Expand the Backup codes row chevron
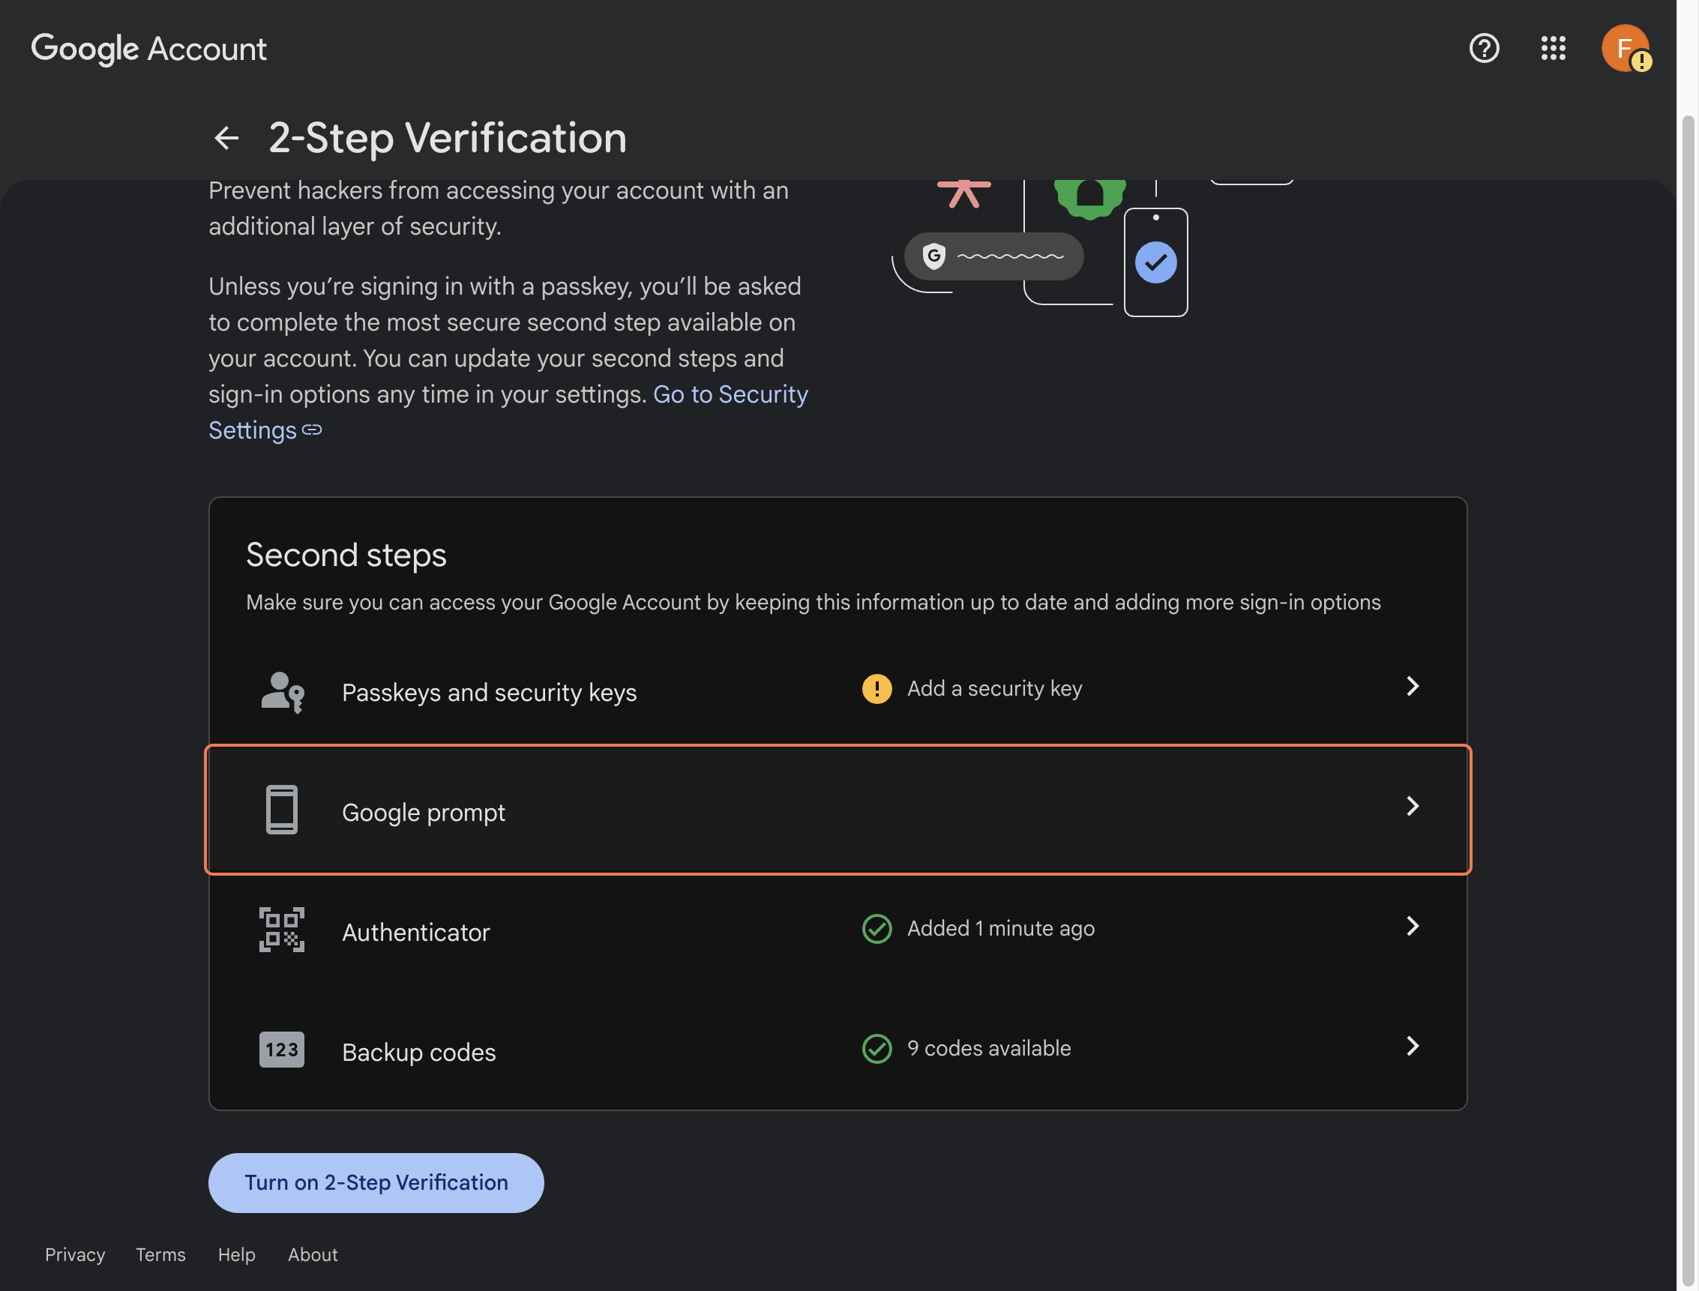The height and width of the screenshot is (1291, 1699). (1413, 1047)
